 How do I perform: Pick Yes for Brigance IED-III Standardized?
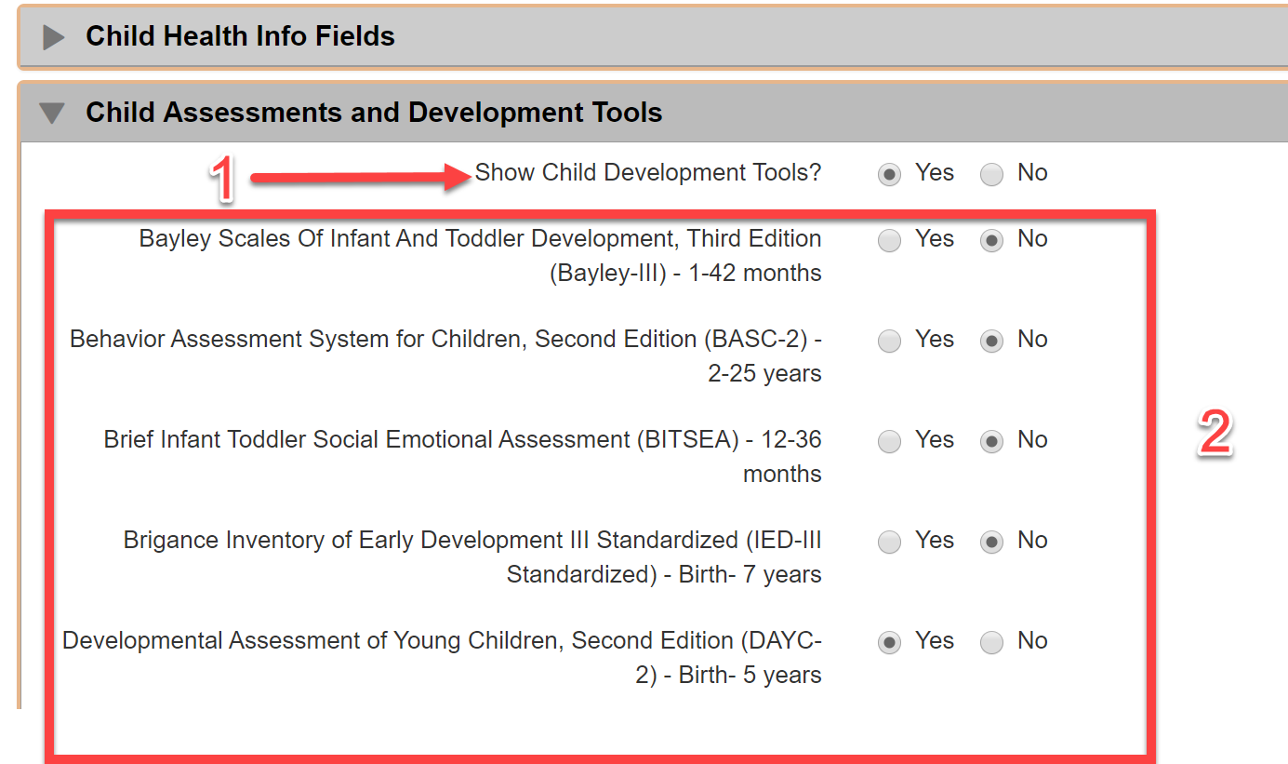[x=890, y=542]
